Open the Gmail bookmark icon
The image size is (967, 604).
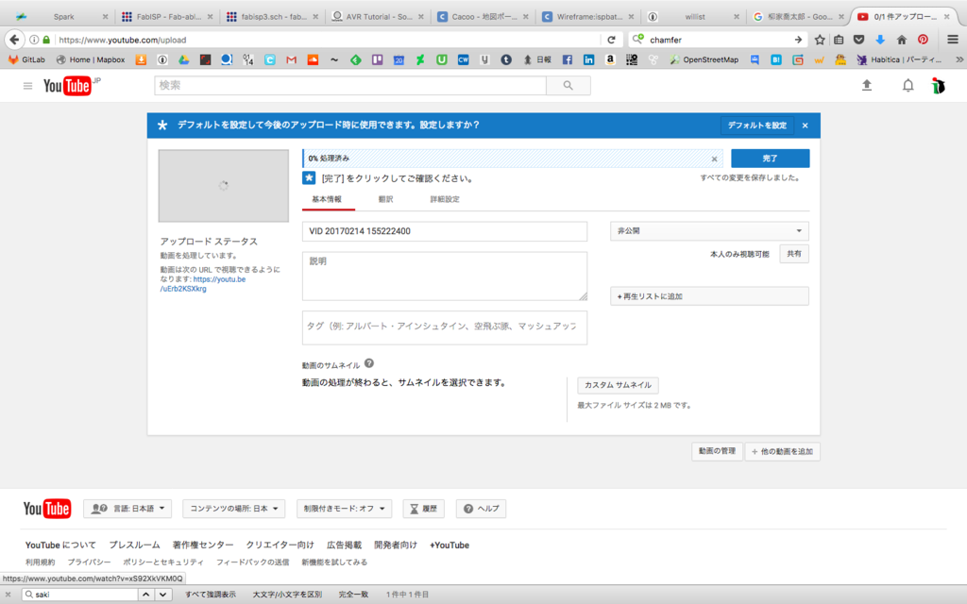click(x=291, y=59)
